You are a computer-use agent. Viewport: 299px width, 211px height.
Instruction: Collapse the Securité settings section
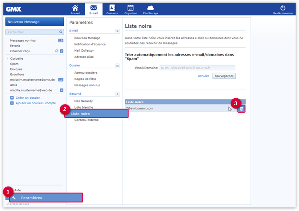(x=117, y=94)
